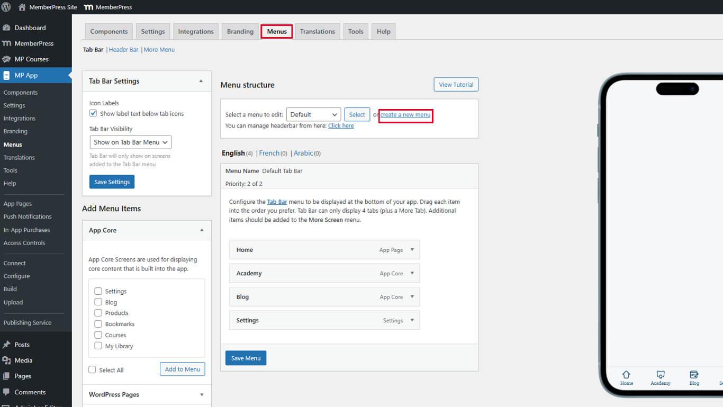Open the Posts pin icon
The width and height of the screenshot is (723, 407).
6,345
